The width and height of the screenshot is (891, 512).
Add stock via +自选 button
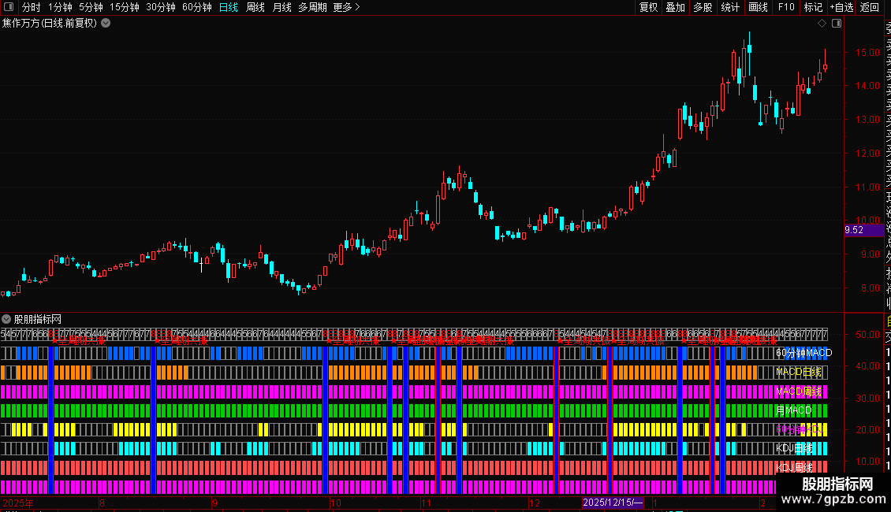[x=841, y=7]
